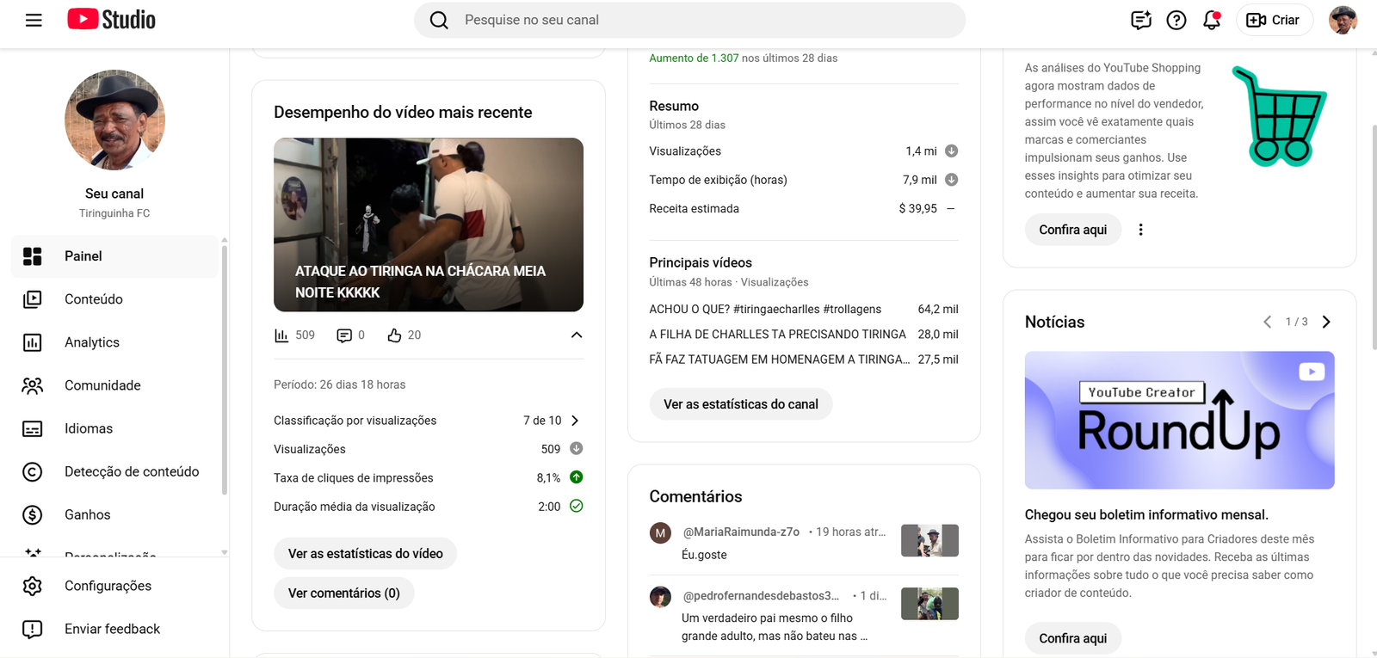
Task: Open the send feedback icon in top bar
Action: point(1140,20)
